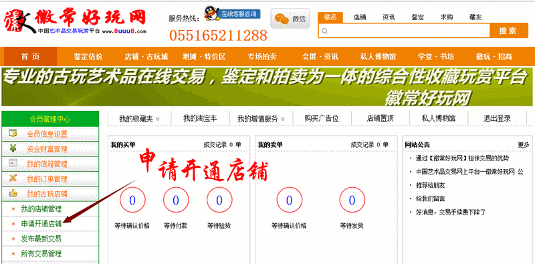535x264 pixels.
Task: Click the 资金财富管理 money icon
Action: [x=13, y=148]
